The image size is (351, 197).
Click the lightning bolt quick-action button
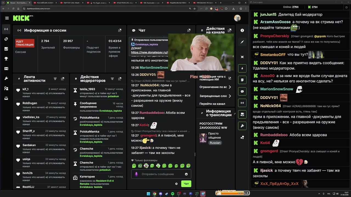pos(242,68)
